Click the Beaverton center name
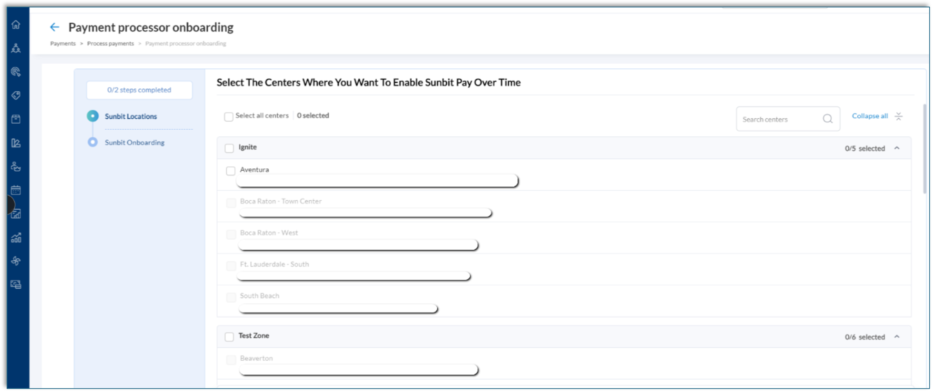 (256, 358)
